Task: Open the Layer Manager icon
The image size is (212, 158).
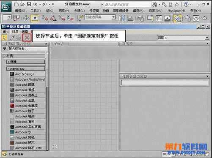Action: click(x=140, y=18)
